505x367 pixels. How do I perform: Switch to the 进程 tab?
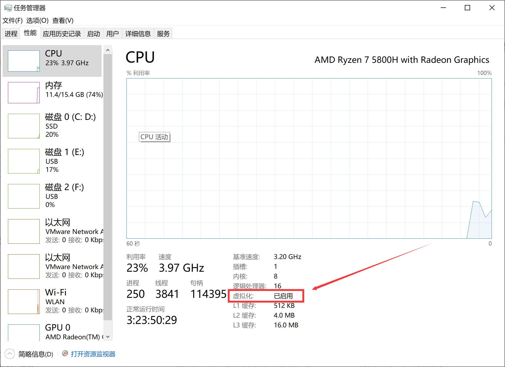(x=11, y=33)
